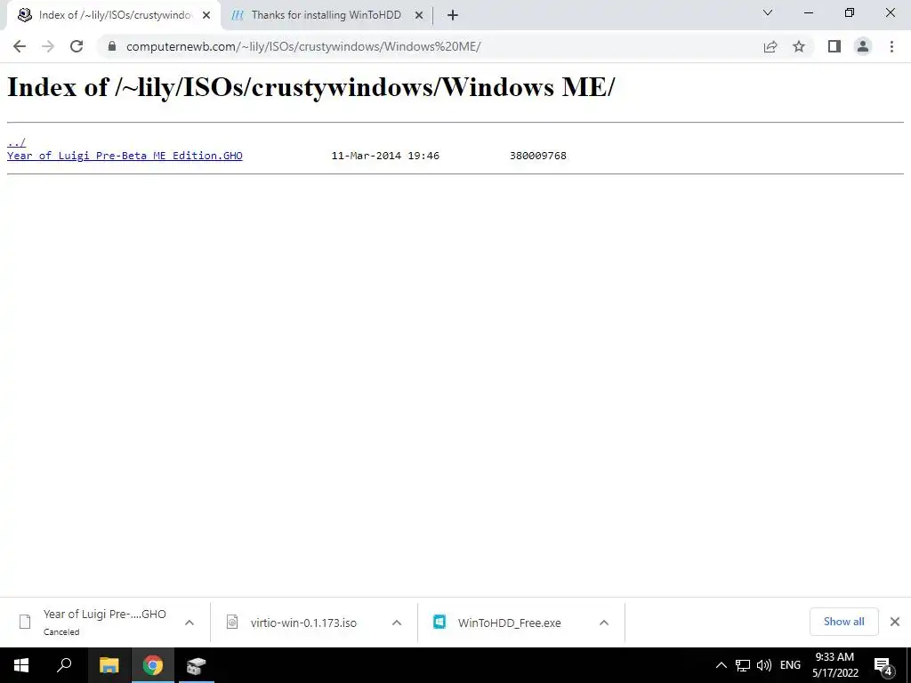The width and height of the screenshot is (911, 683).
Task: Click virtio-win iso file icon
Action: [x=232, y=622]
